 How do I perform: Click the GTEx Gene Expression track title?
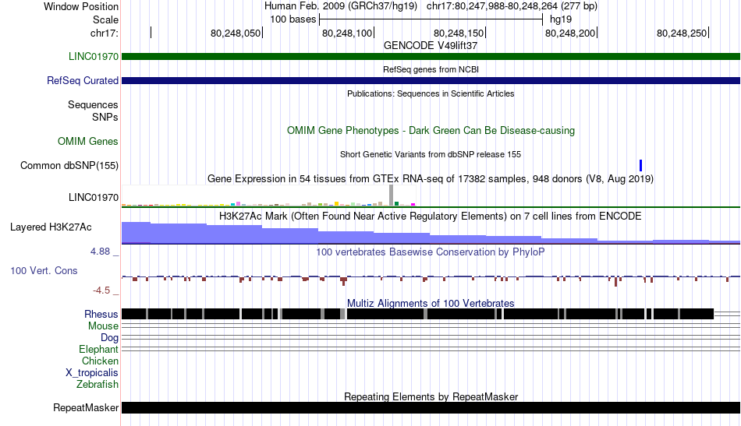(x=431, y=179)
